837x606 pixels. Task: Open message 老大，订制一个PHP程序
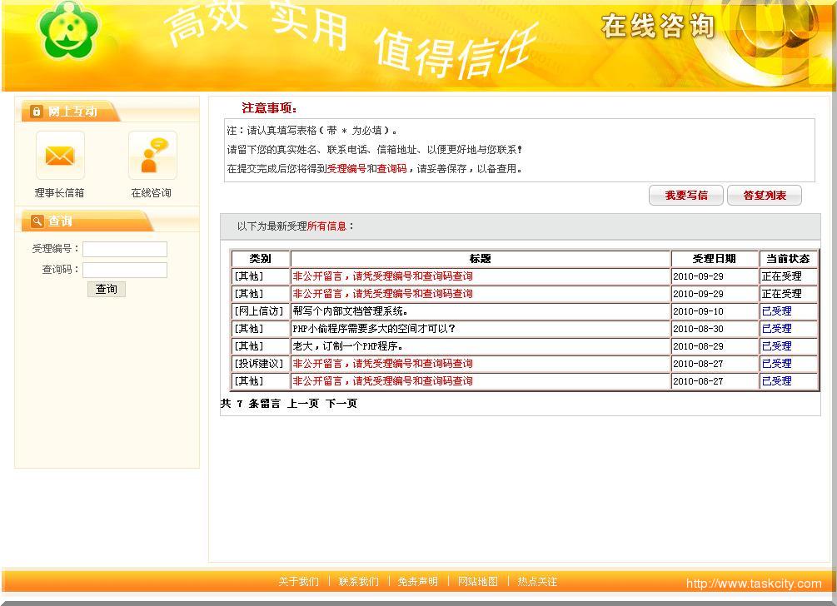(347, 346)
